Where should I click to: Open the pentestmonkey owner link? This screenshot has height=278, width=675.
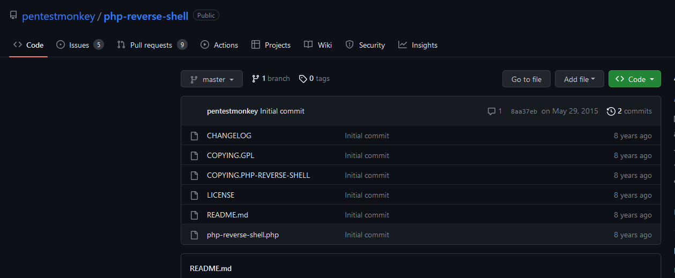[58, 16]
